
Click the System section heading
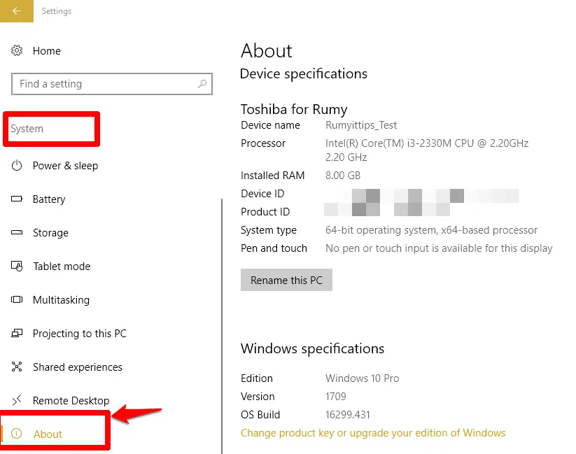coord(27,129)
